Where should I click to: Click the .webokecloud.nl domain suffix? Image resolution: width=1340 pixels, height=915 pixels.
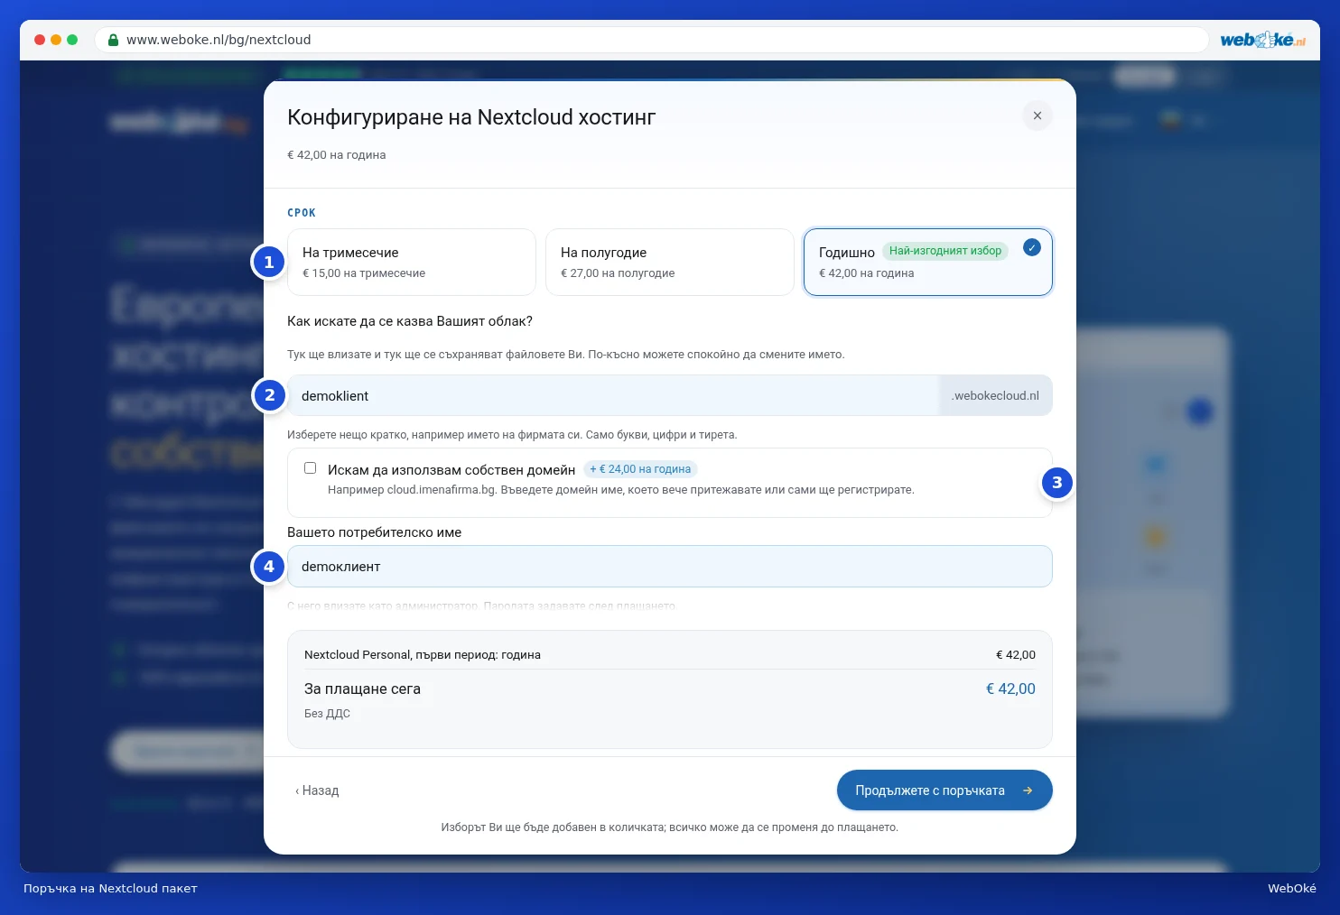[996, 395]
